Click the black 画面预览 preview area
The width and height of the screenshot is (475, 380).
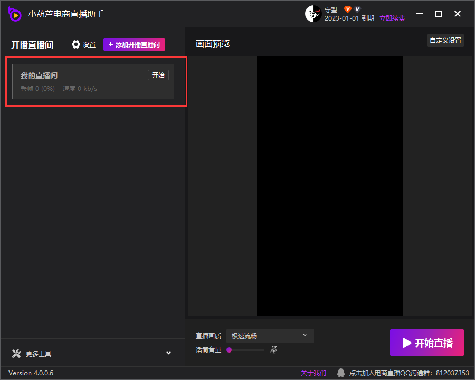pyautogui.click(x=329, y=186)
